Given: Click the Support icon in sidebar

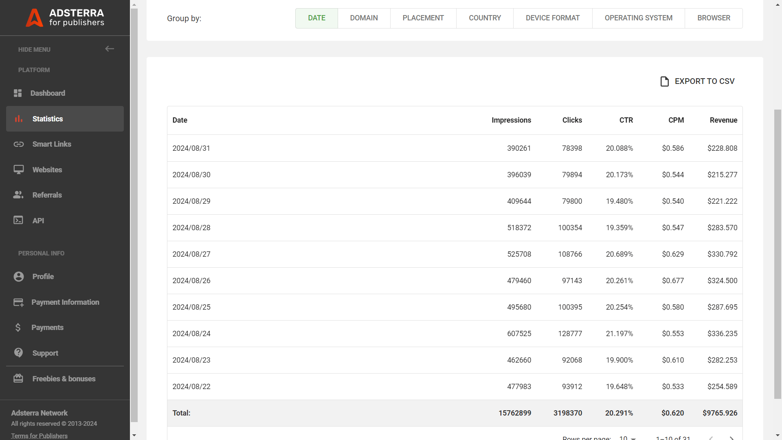Looking at the screenshot, I should 18,353.
